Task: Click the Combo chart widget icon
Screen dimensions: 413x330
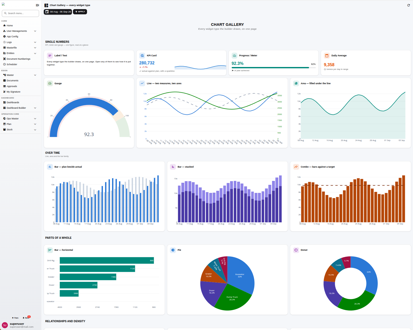Action: click(296, 167)
